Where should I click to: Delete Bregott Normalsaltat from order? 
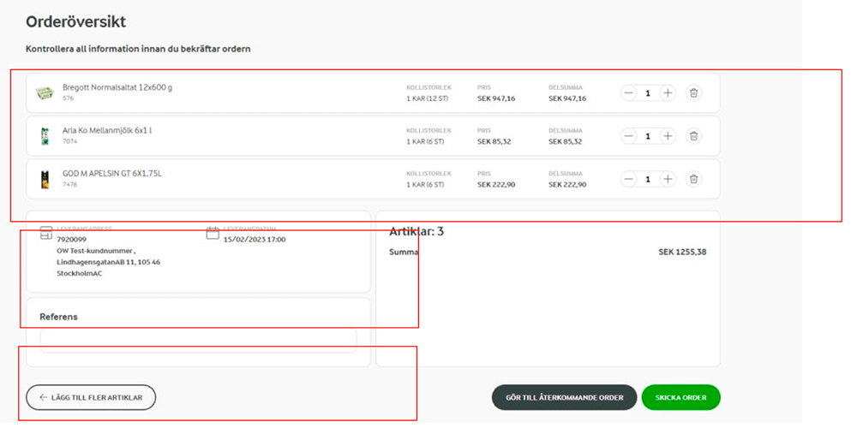[693, 92]
